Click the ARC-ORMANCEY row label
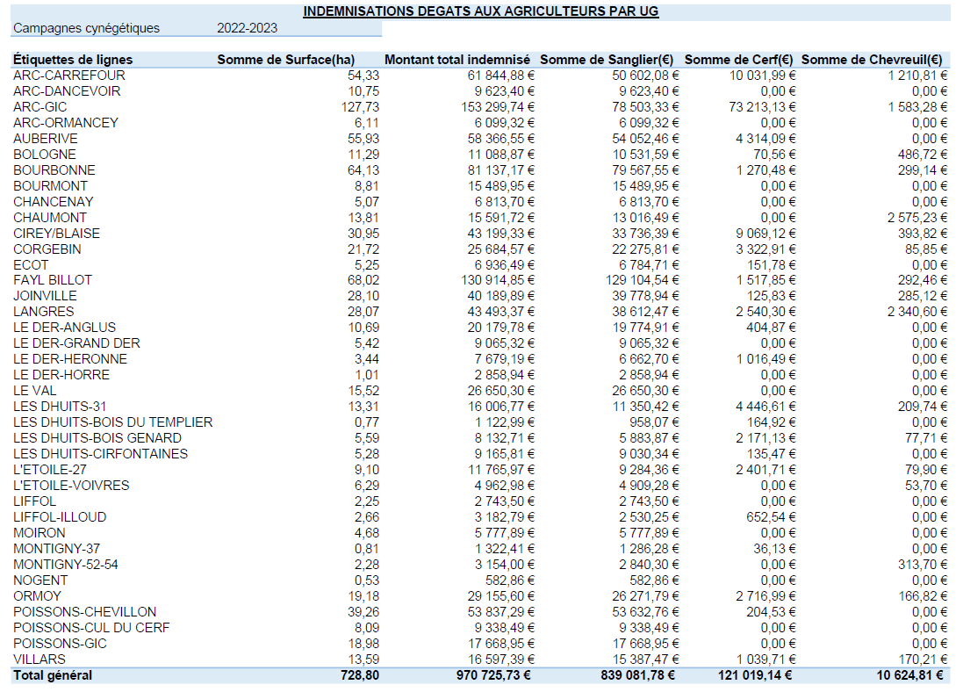The width and height of the screenshot is (956, 692). (x=66, y=123)
